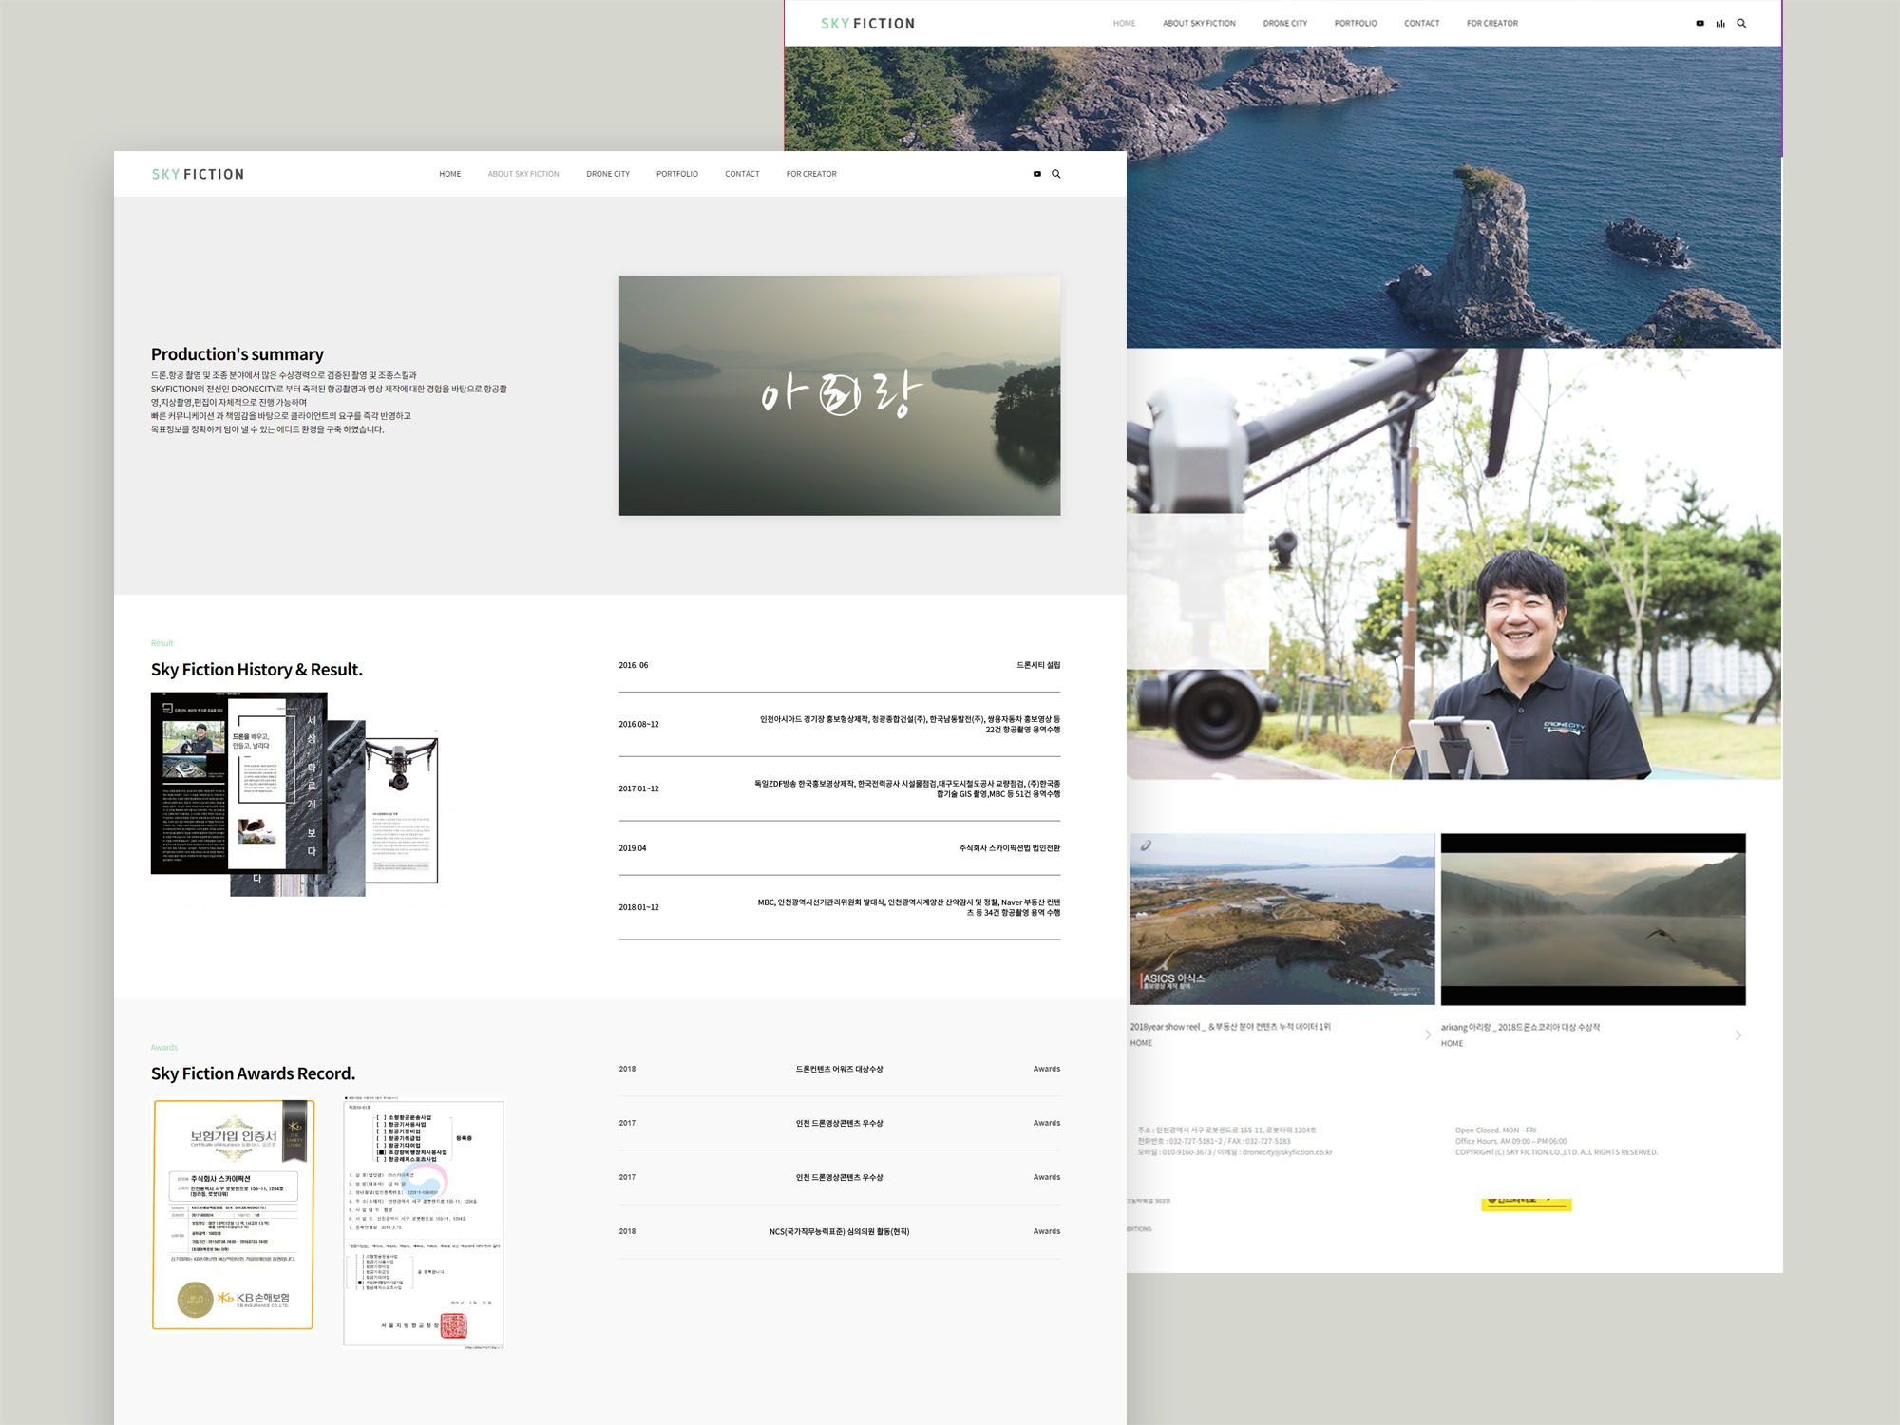Screen dimensions: 1900x1425
Task: Click SKY FICTION logo on top-right page
Action: coord(867,24)
